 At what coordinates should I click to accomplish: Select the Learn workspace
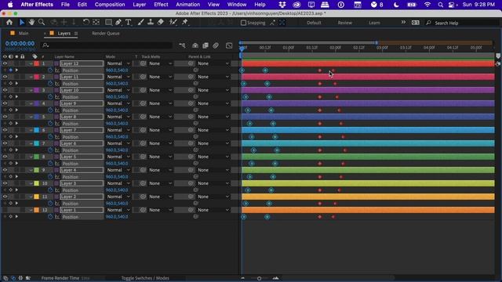pos(374,23)
